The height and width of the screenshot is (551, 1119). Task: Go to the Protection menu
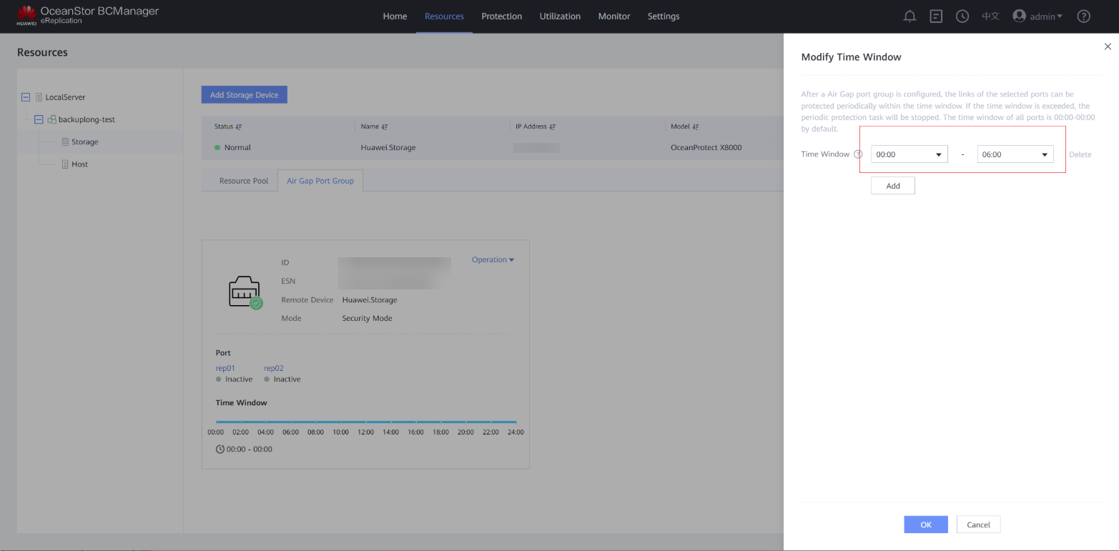pyautogui.click(x=501, y=16)
